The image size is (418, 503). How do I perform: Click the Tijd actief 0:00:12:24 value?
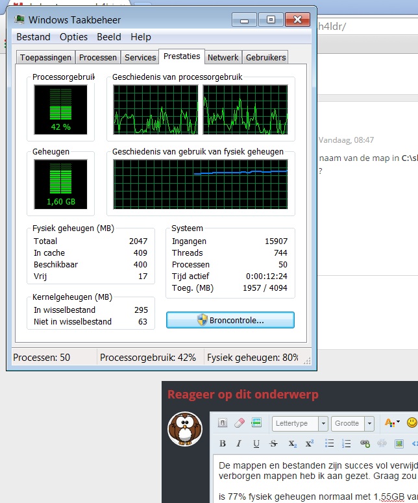267,276
